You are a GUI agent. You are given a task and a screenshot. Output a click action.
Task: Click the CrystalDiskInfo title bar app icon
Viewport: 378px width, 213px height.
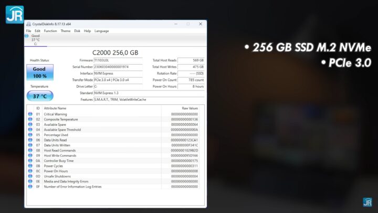pyautogui.click(x=29, y=24)
